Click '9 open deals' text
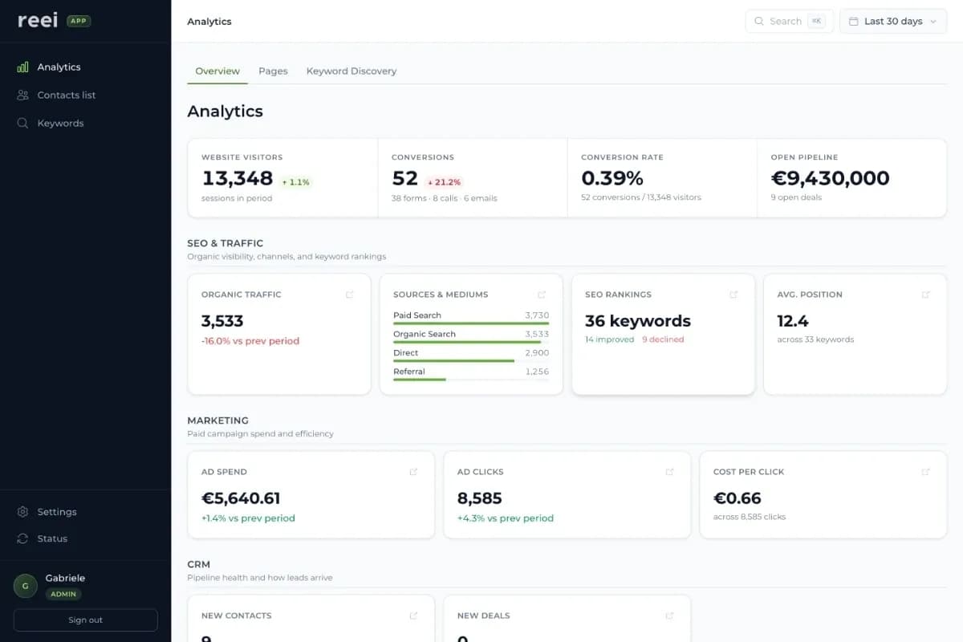 (797, 197)
